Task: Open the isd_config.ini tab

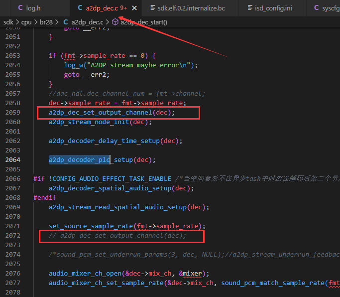Action: pyautogui.click(x=273, y=8)
